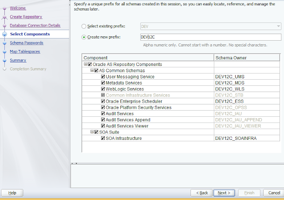Select the DEV12C_IAU schema owner cell
This screenshot has width=284, height=200.
(x=247, y=113)
